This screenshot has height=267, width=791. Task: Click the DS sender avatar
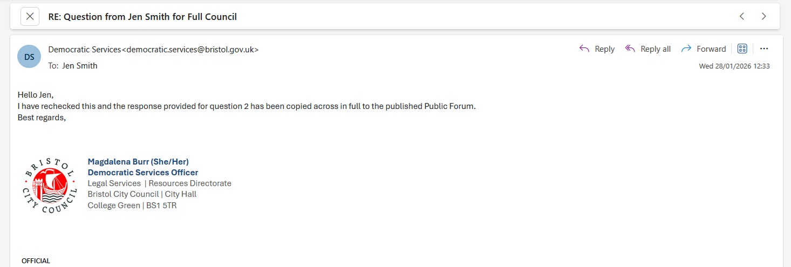point(29,56)
